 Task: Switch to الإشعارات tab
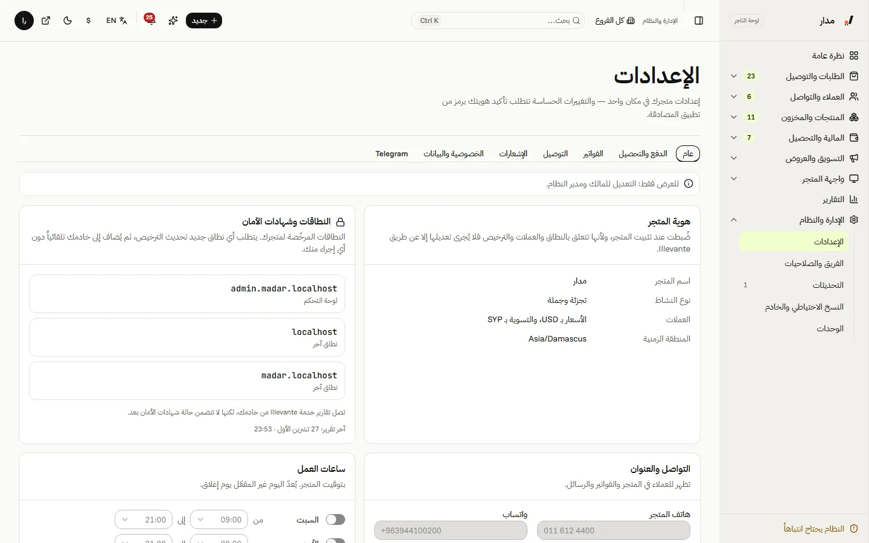[x=514, y=154]
